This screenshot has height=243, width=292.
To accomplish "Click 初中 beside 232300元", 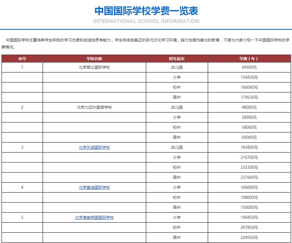I will 177,167.
